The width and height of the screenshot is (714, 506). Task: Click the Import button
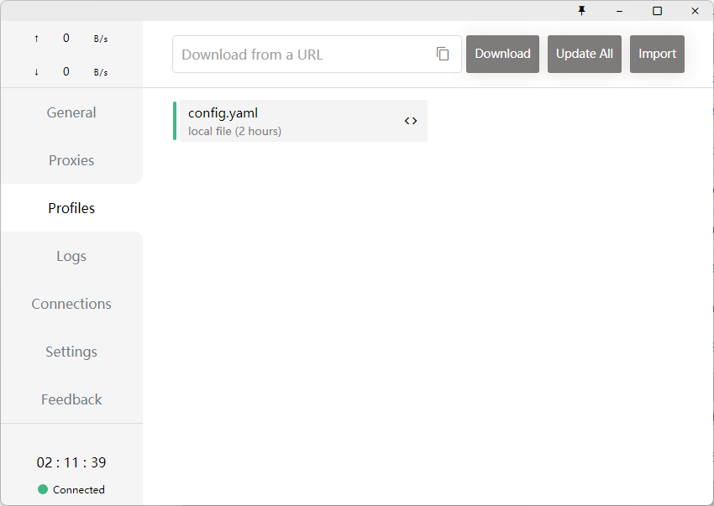(x=657, y=54)
